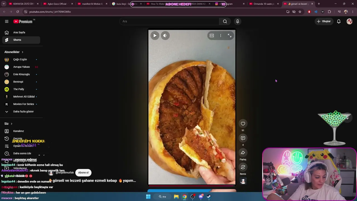This screenshot has width=357, height=201.
Task: Open Daha sonra izle list
Action: (21, 153)
